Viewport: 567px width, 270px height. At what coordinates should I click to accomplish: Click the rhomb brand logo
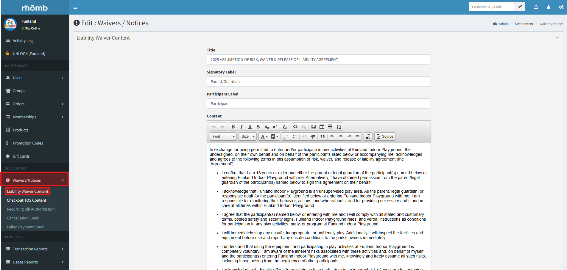[x=35, y=8]
